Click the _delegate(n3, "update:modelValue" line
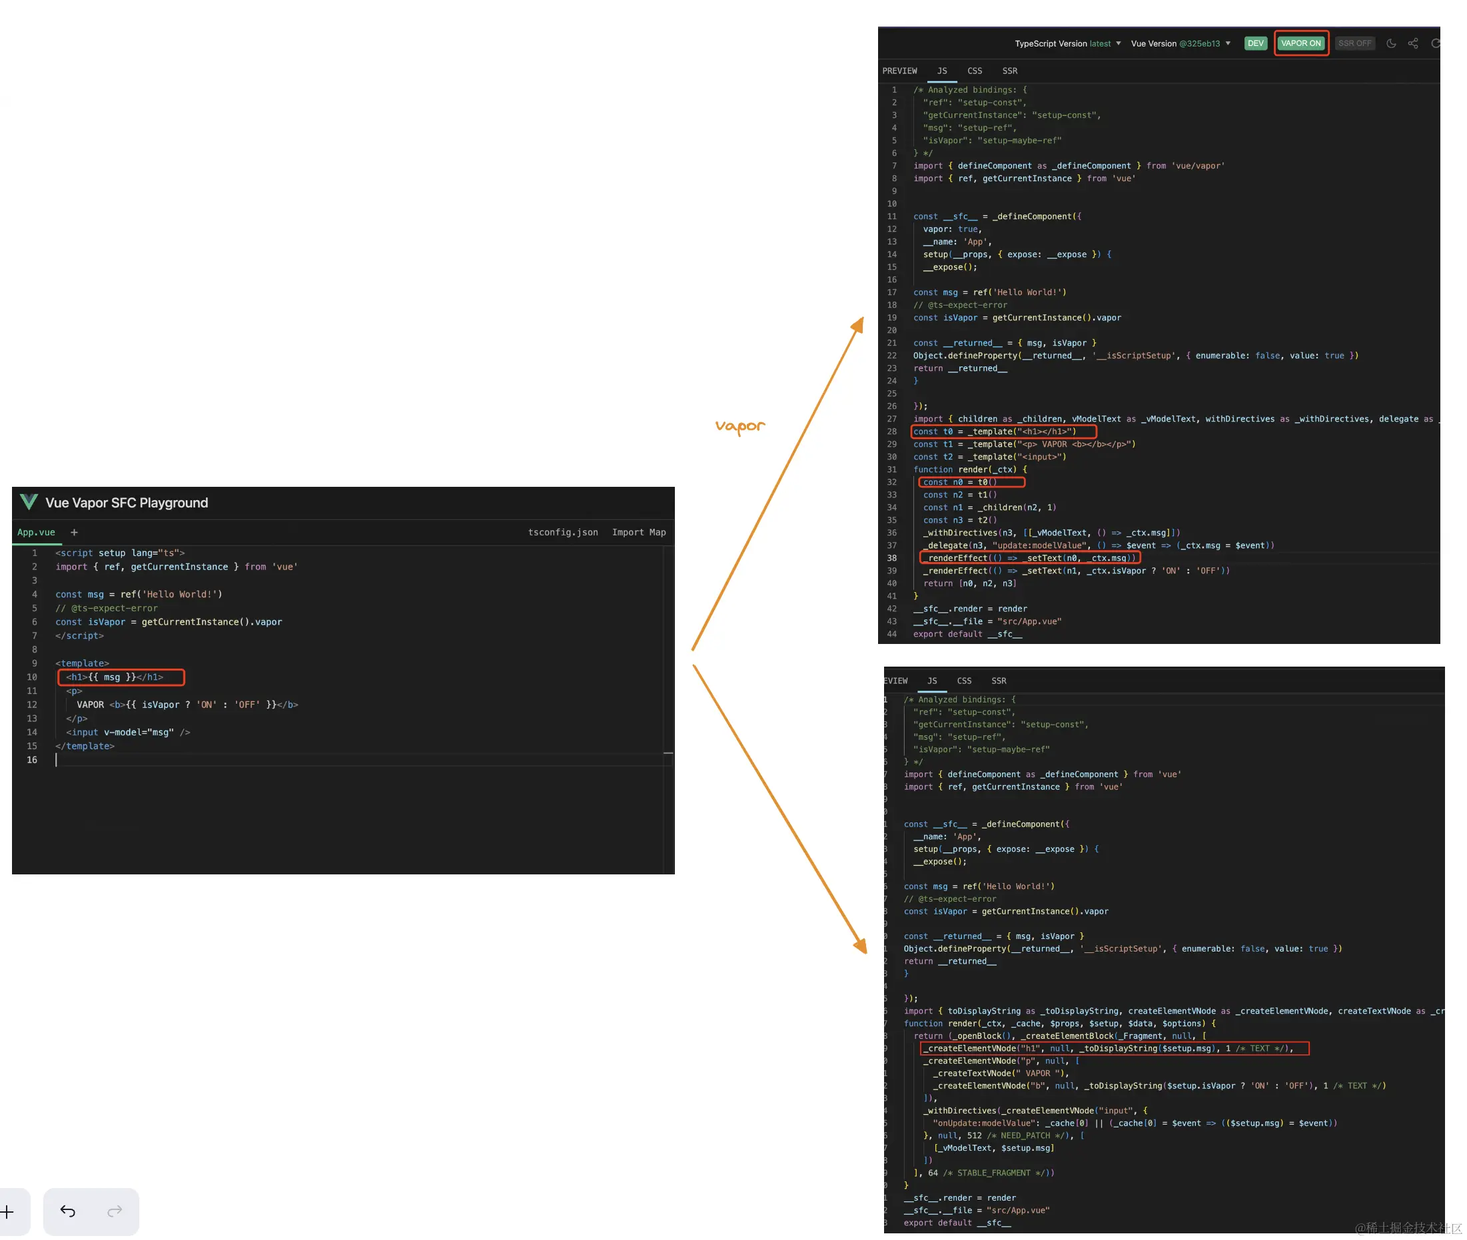This screenshot has width=1467, height=1240. [x=1099, y=545]
